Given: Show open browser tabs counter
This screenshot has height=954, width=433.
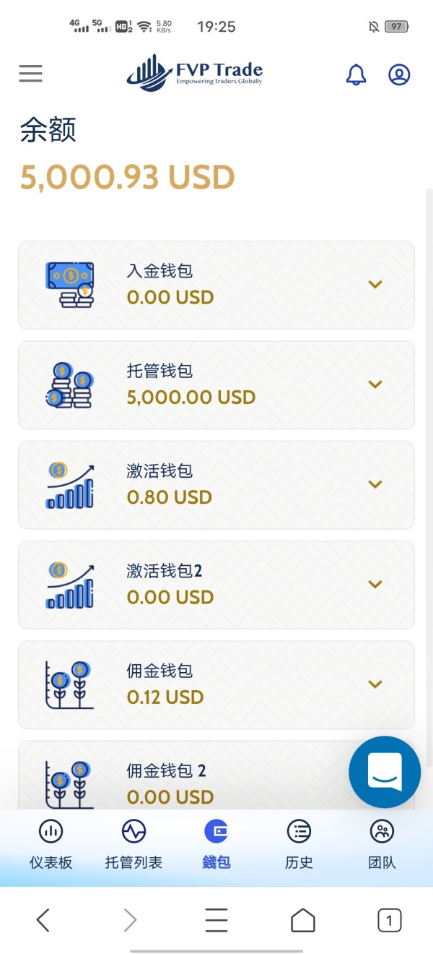Looking at the screenshot, I should [390, 920].
